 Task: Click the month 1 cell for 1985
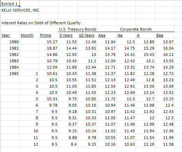point(29,74)
